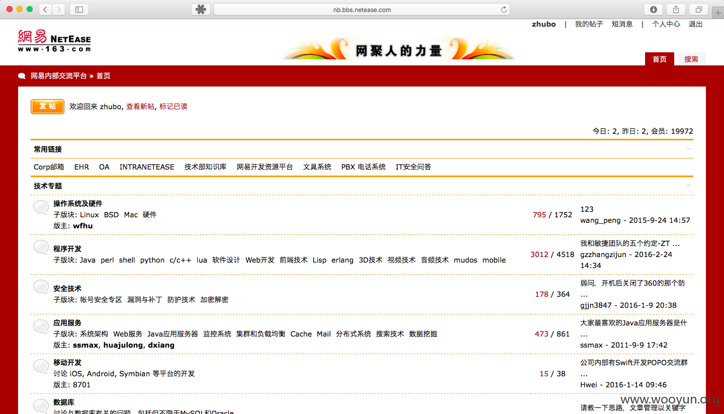The image size is (724, 414).
Task: Open Safari downloads icon
Action: (x=653, y=9)
